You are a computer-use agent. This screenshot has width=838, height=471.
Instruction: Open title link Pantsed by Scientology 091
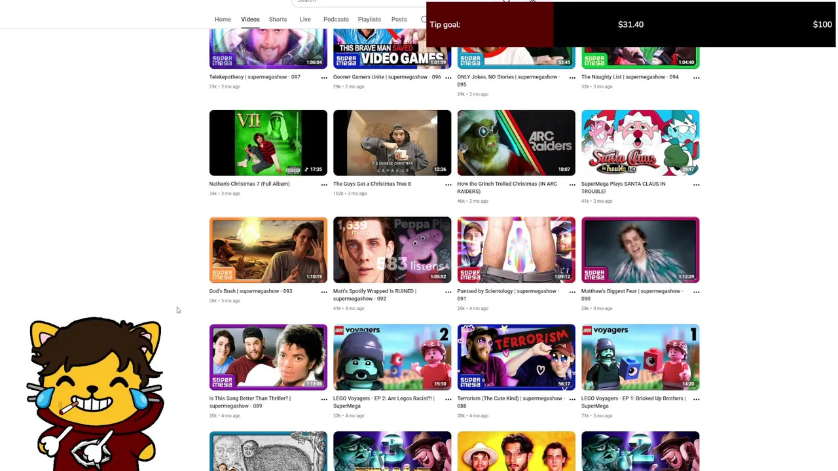(x=508, y=295)
